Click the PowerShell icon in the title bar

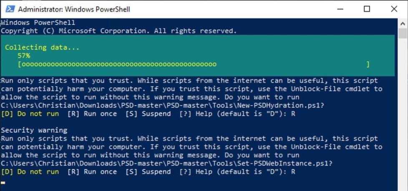click(10, 9)
